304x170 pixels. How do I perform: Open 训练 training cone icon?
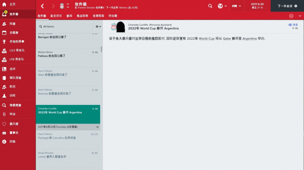tap(4, 95)
